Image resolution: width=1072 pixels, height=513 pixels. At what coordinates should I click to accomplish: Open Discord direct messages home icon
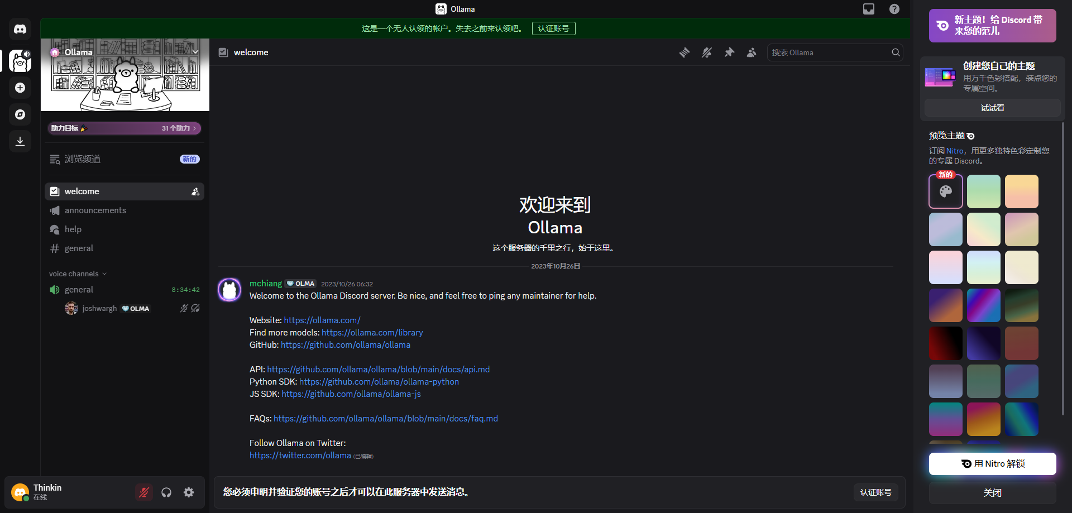(20, 29)
